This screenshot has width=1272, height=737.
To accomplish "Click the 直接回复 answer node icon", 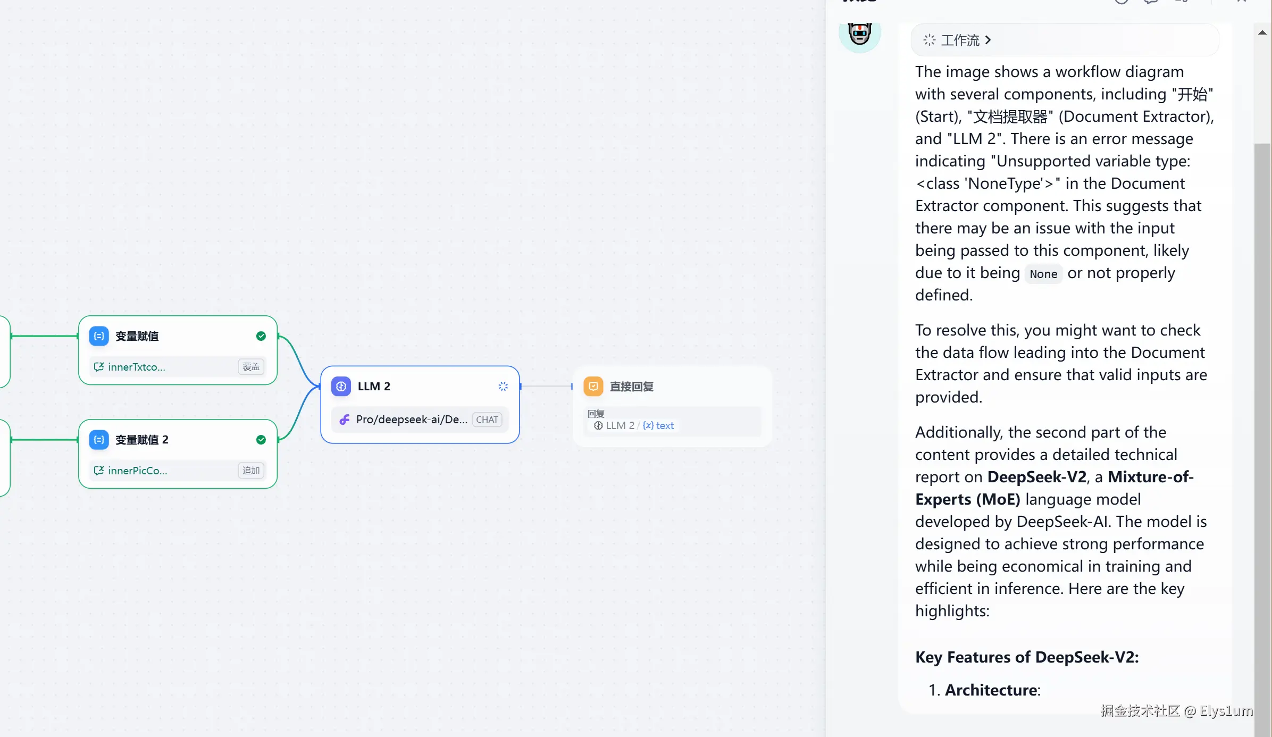I will pos(593,387).
